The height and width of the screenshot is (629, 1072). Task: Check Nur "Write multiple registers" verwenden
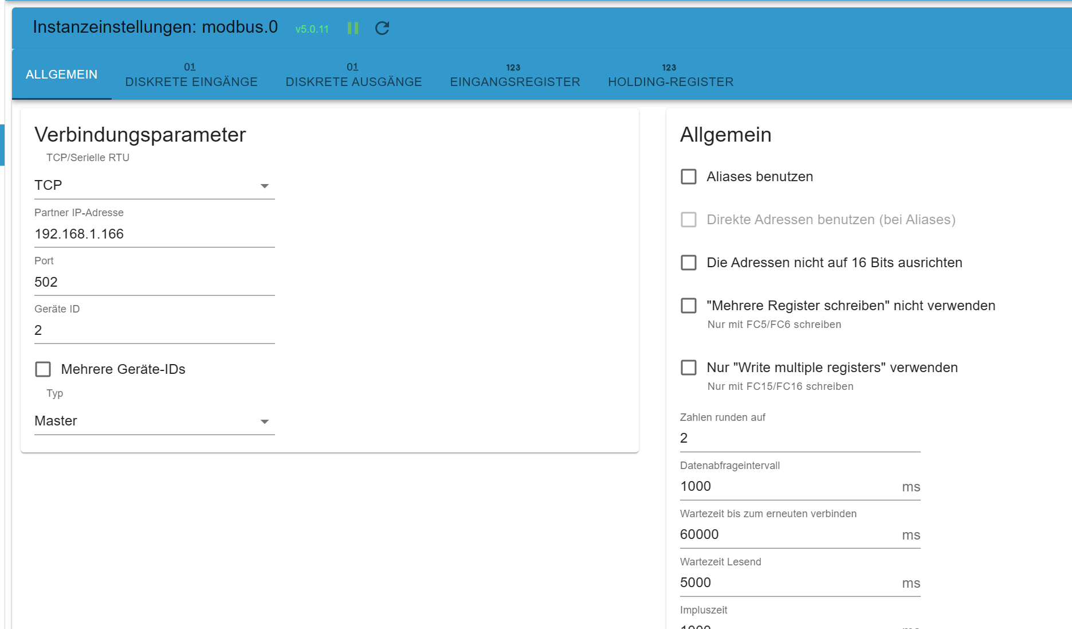click(x=689, y=368)
